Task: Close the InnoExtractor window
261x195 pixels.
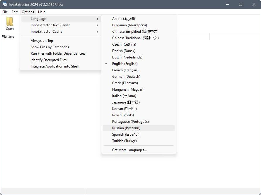Action: (254, 4)
